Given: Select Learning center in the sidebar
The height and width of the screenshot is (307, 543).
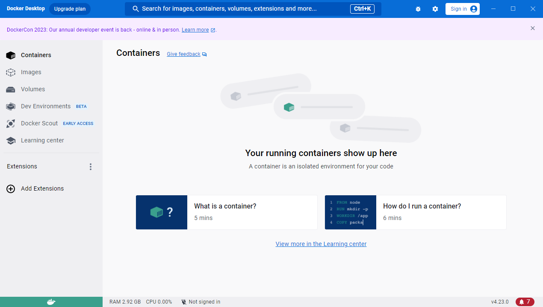Looking at the screenshot, I should click(42, 140).
